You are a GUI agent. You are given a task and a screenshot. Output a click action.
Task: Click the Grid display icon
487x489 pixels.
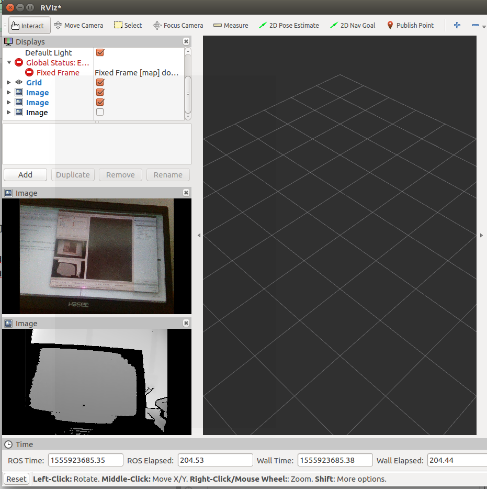pos(19,82)
